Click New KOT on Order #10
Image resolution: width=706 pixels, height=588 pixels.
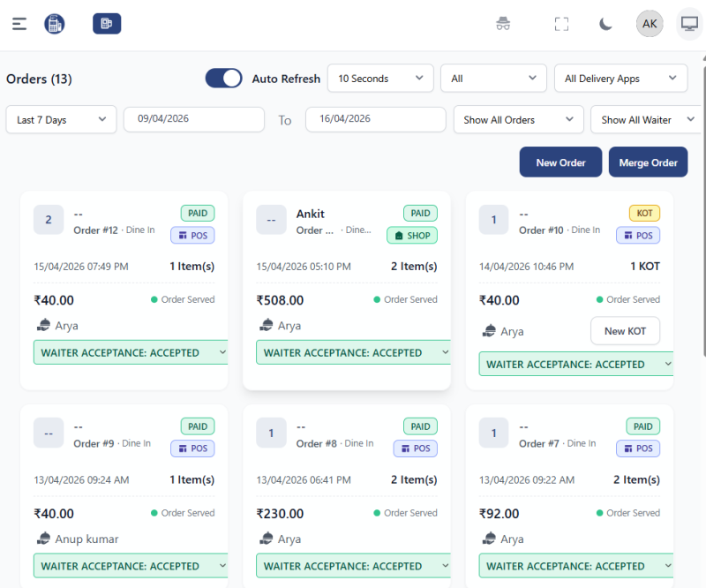pos(625,331)
